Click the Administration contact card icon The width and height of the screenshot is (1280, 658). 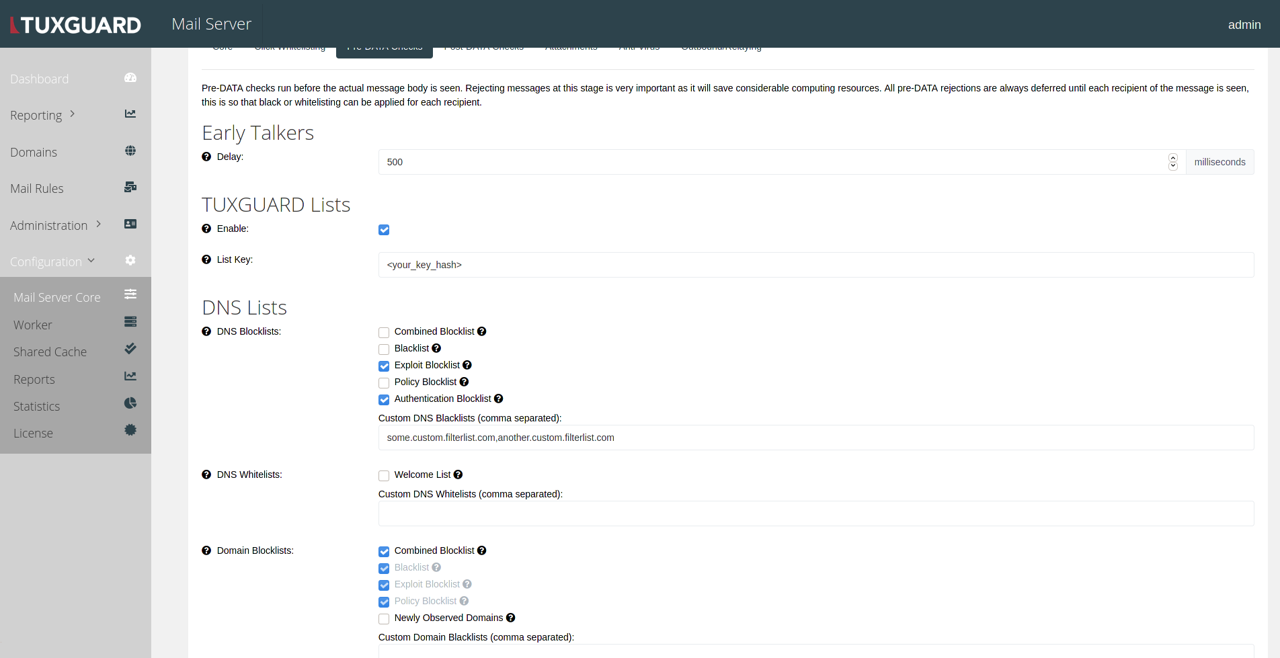click(130, 223)
